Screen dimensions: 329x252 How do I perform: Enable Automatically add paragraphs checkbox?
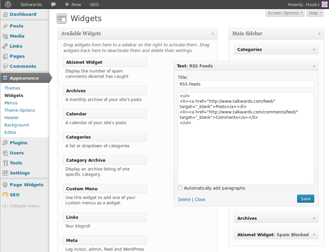180,188
